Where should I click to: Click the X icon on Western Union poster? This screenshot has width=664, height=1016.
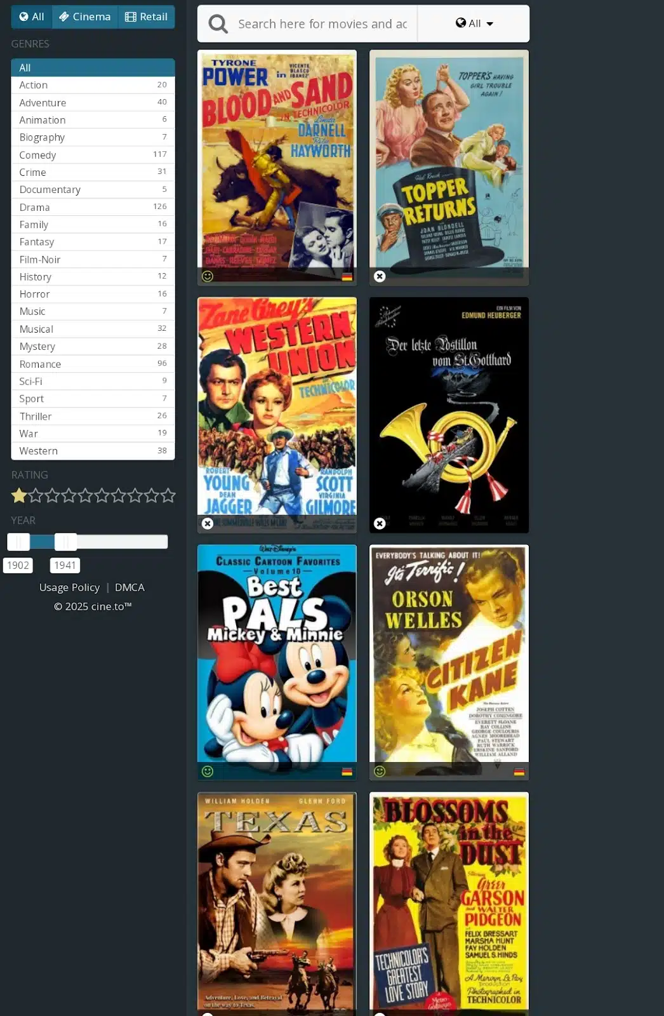click(x=208, y=523)
